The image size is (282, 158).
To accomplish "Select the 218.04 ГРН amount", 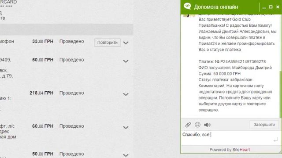I will tap(41, 93).
